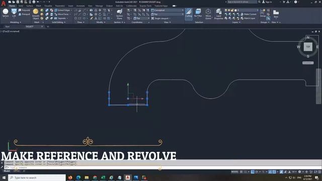Click the Plot printer icon in quick access
Screen dimensions: 322x181
point(34,2)
